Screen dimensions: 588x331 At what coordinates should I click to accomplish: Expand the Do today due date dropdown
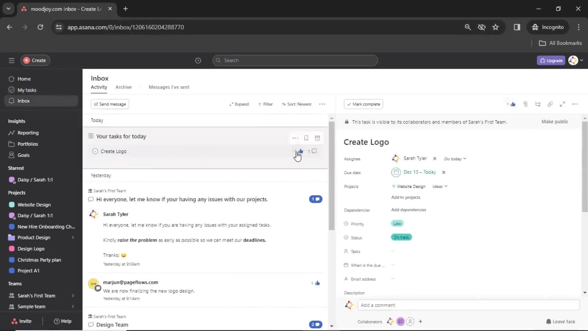455,158
